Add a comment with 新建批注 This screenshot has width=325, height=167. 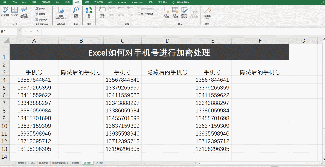tap(102, 13)
